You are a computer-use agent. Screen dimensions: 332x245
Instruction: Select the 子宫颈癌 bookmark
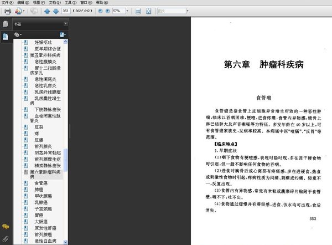click(x=43, y=209)
